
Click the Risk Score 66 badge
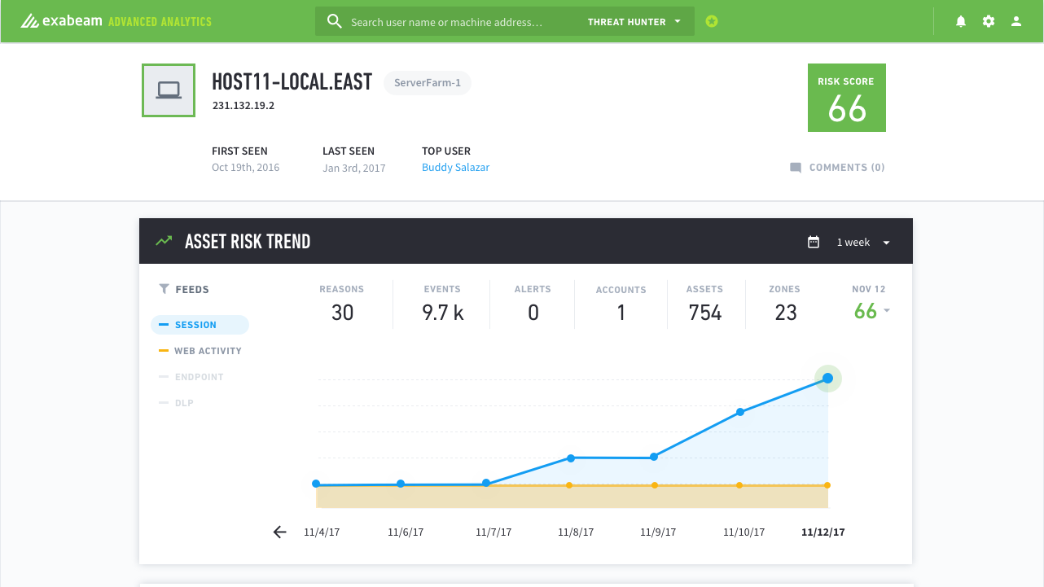point(847,98)
